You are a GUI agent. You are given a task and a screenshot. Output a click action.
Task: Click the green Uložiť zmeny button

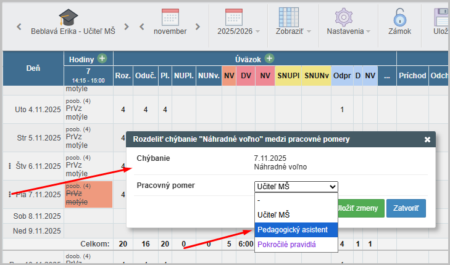[360, 208]
